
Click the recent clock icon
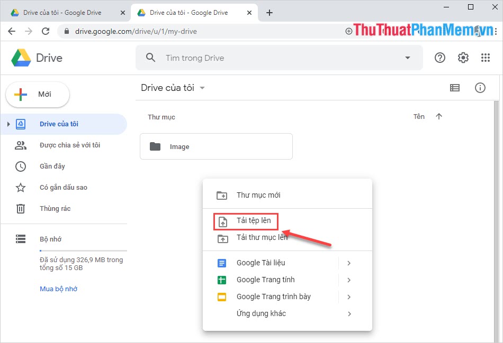21,166
